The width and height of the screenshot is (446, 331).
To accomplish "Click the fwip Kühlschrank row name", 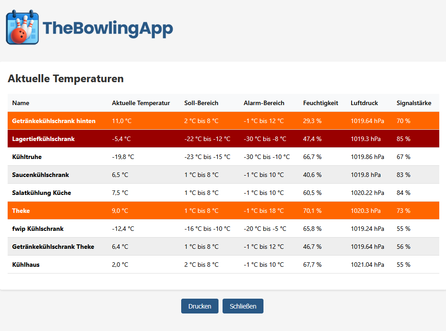I will point(38,229).
